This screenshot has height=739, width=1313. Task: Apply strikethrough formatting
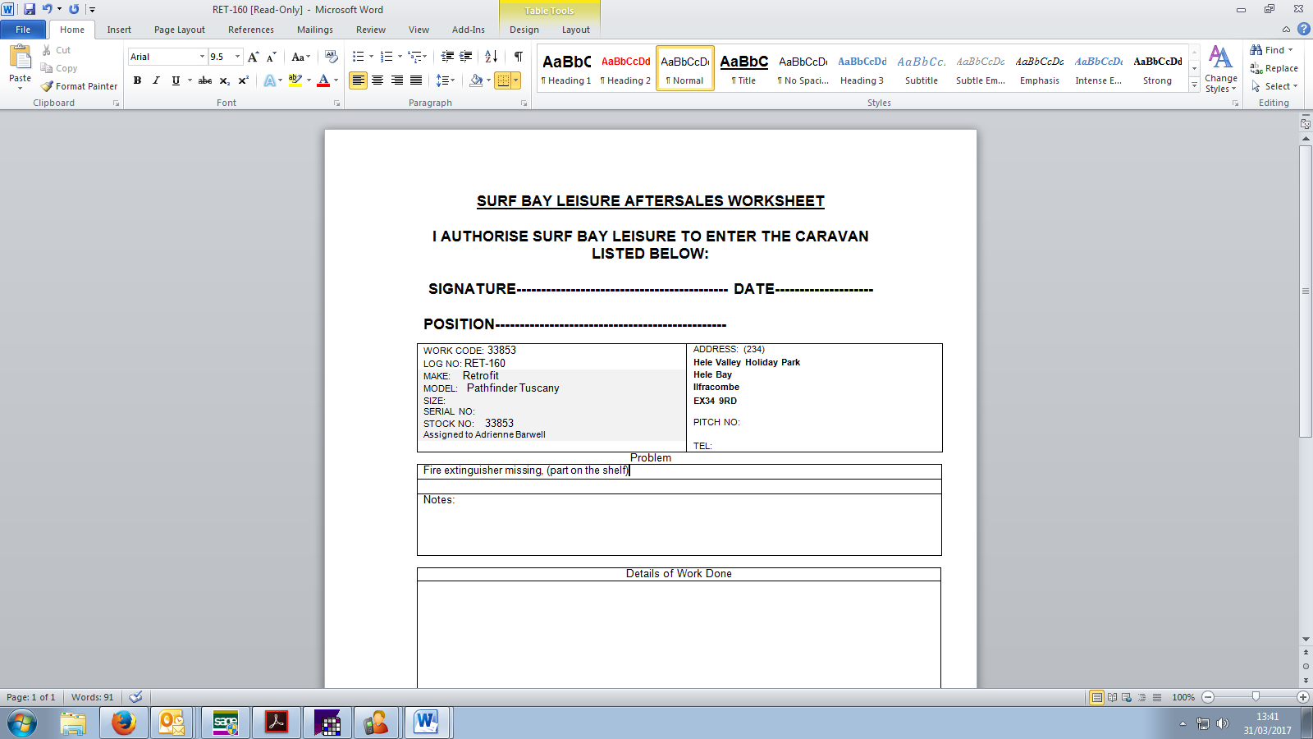pyautogui.click(x=205, y=80)
